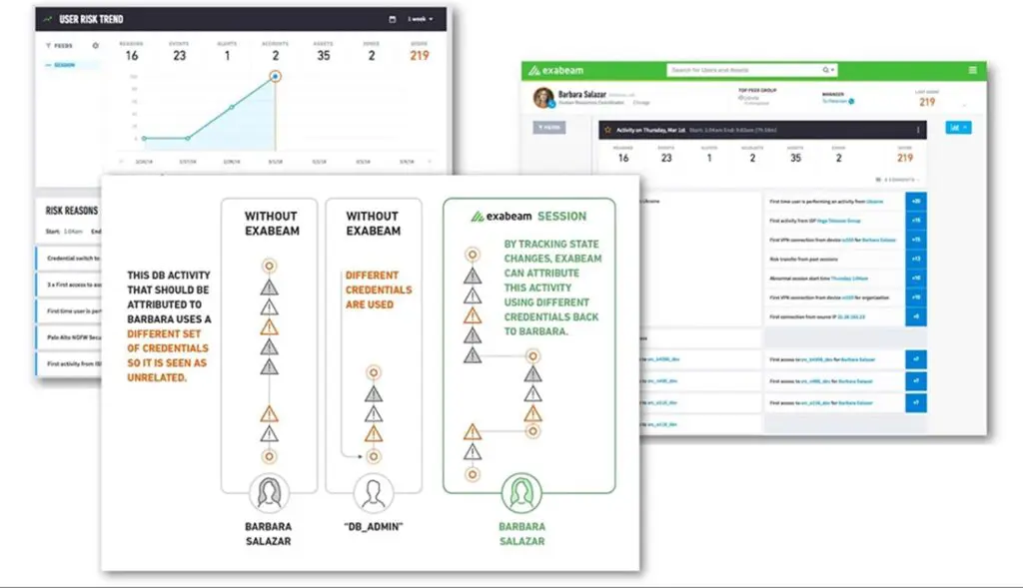The height and width of the screenshot is (588, 1023).
Task: Click the verified badge on Barbara Salazar's avatar
Action: [x=551, y=103]
